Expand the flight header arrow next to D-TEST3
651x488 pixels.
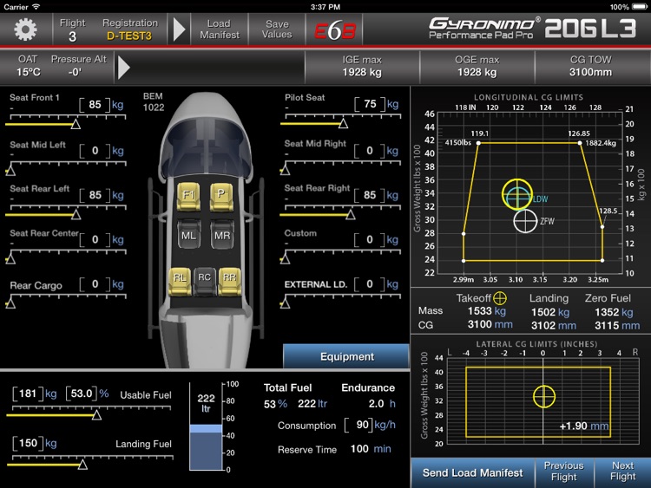pyautogui.click(x=179, y=29)
